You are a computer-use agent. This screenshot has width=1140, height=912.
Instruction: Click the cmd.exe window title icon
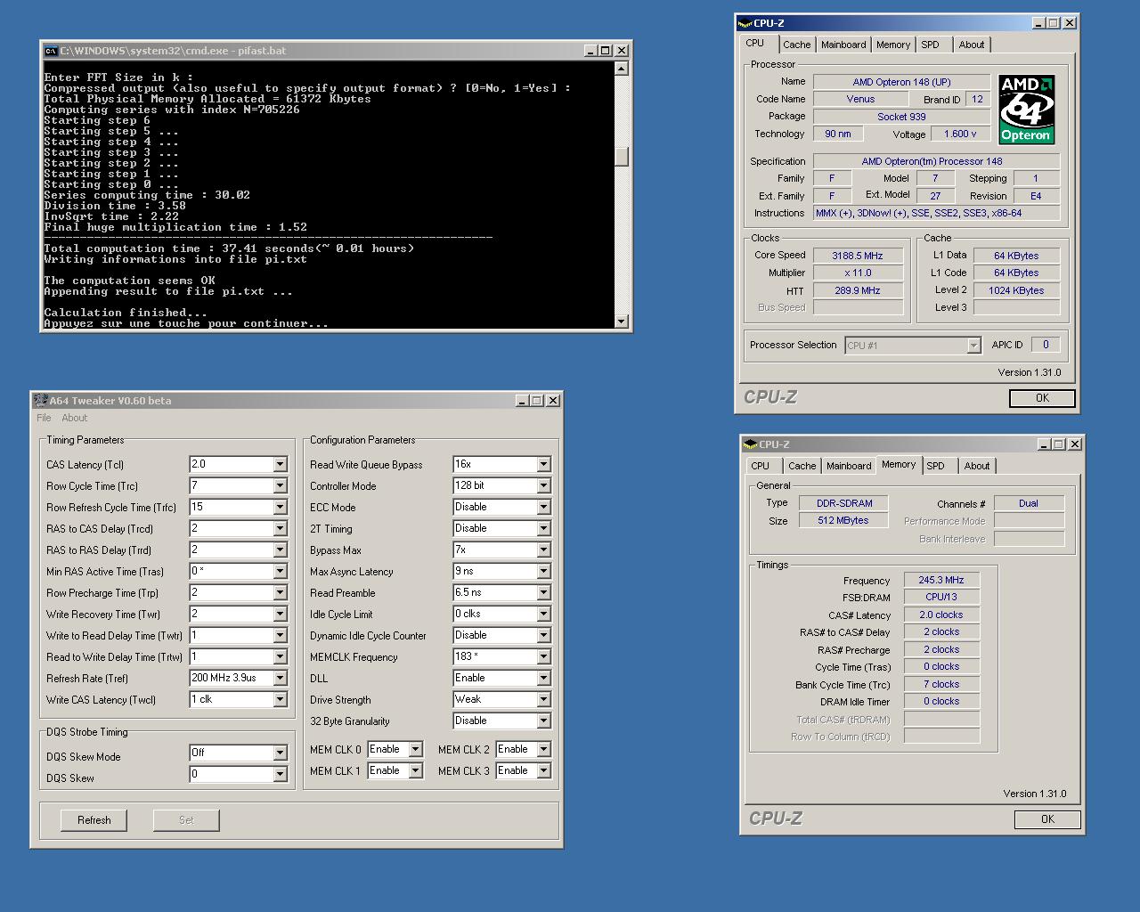click(x=52, y=51)
